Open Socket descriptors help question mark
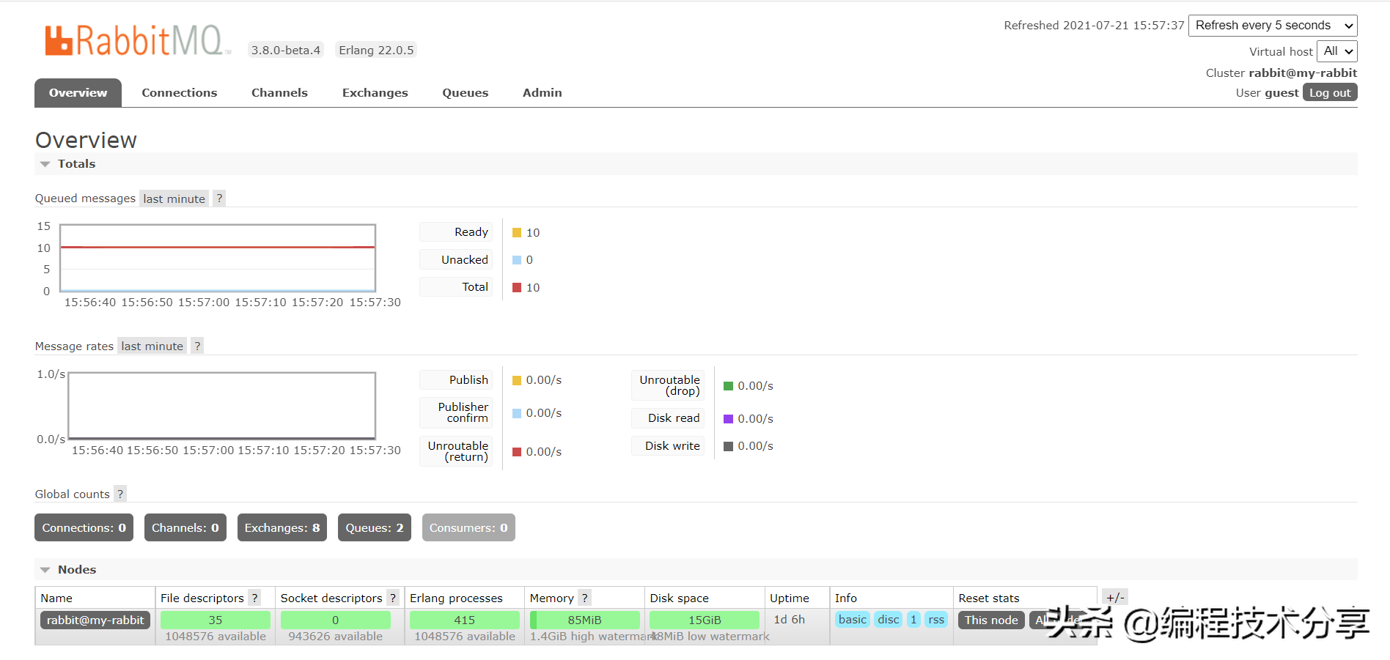The width and height of the screenshot is (1390, 660). [x=393, y=598]
